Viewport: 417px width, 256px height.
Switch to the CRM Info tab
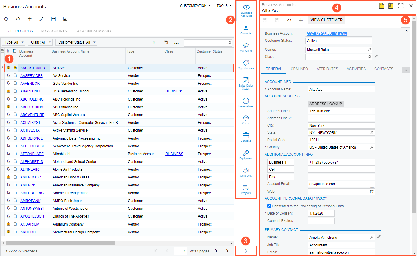coord(299,69)
